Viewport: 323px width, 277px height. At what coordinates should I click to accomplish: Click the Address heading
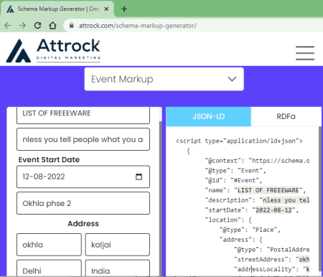(x=83, y=223)
